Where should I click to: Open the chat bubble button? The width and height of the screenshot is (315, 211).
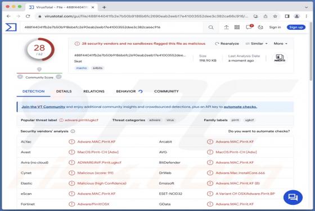(x=293, y=198)
